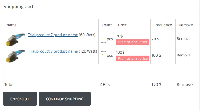Remove the 60 Watt product from cart
200x111 pixels.
[184, 39]
